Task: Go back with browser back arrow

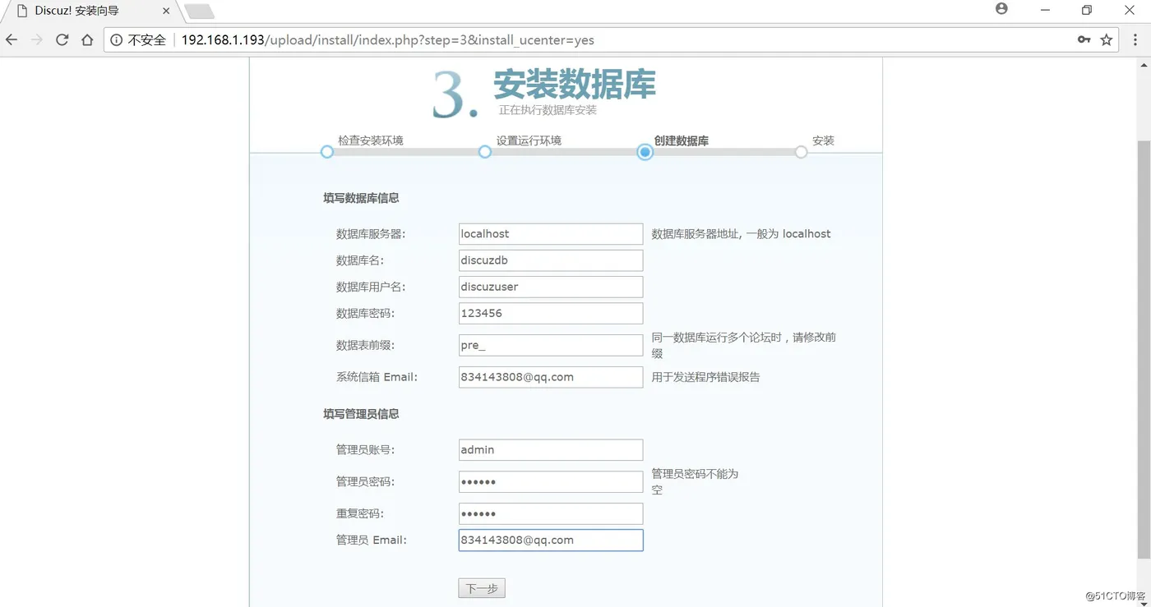Action: 12,39
